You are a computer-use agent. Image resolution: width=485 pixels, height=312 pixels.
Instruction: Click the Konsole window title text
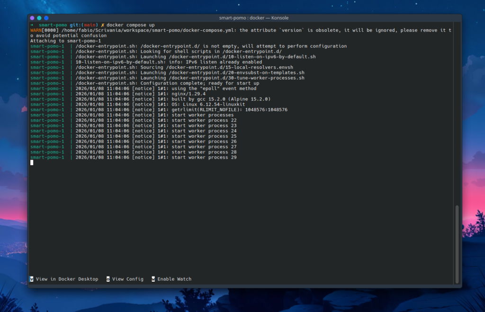click(x=244, y=18)
